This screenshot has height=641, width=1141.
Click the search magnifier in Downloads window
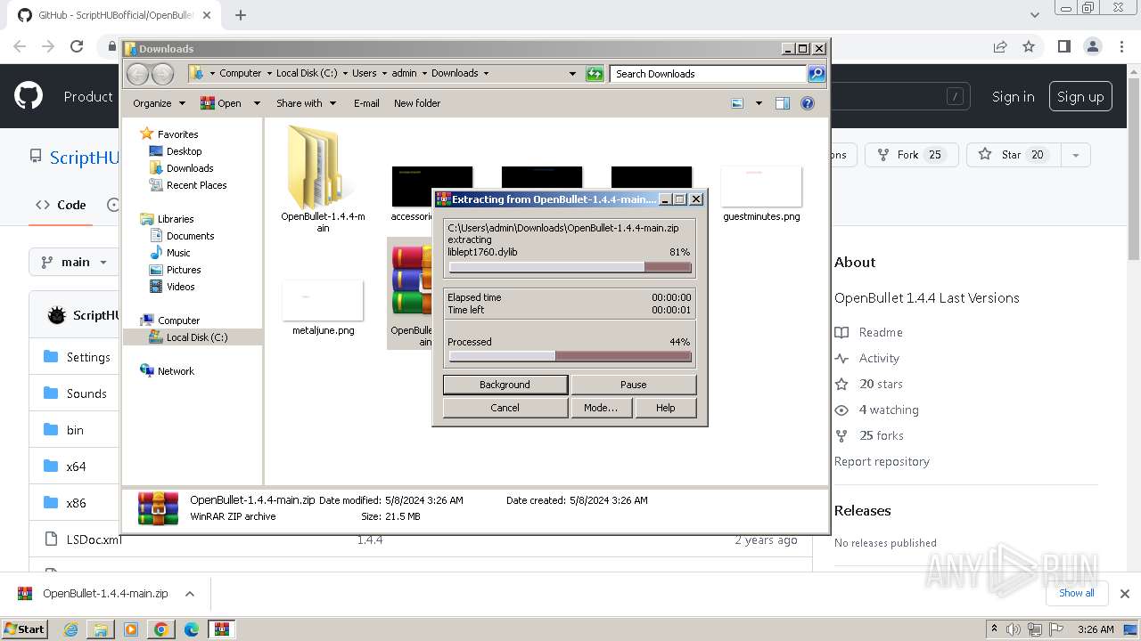coord(817,74)
